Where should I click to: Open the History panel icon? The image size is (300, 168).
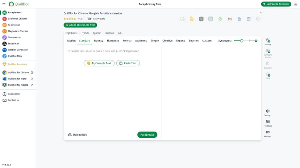(x=268, y=41)
